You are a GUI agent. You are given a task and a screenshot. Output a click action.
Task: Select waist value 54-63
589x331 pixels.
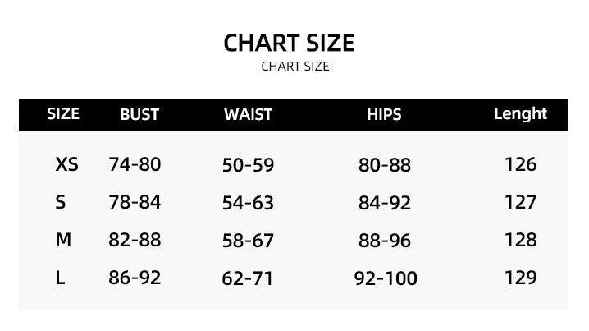pos(248,203)
